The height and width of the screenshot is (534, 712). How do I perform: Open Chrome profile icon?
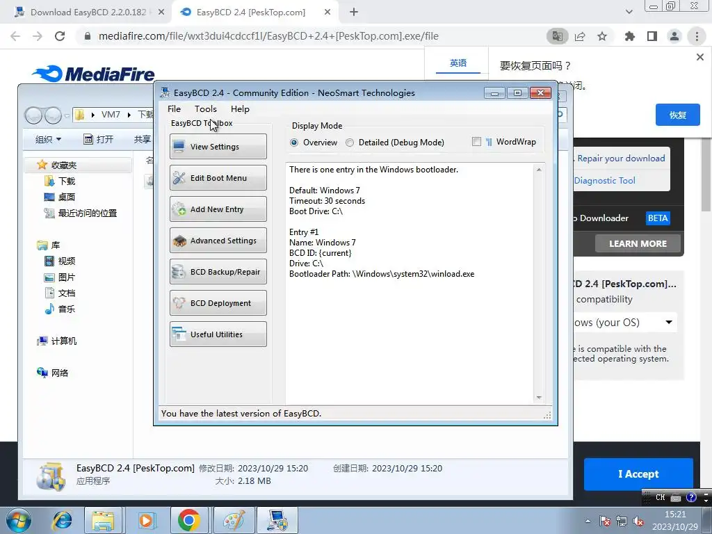click(674, 36)
